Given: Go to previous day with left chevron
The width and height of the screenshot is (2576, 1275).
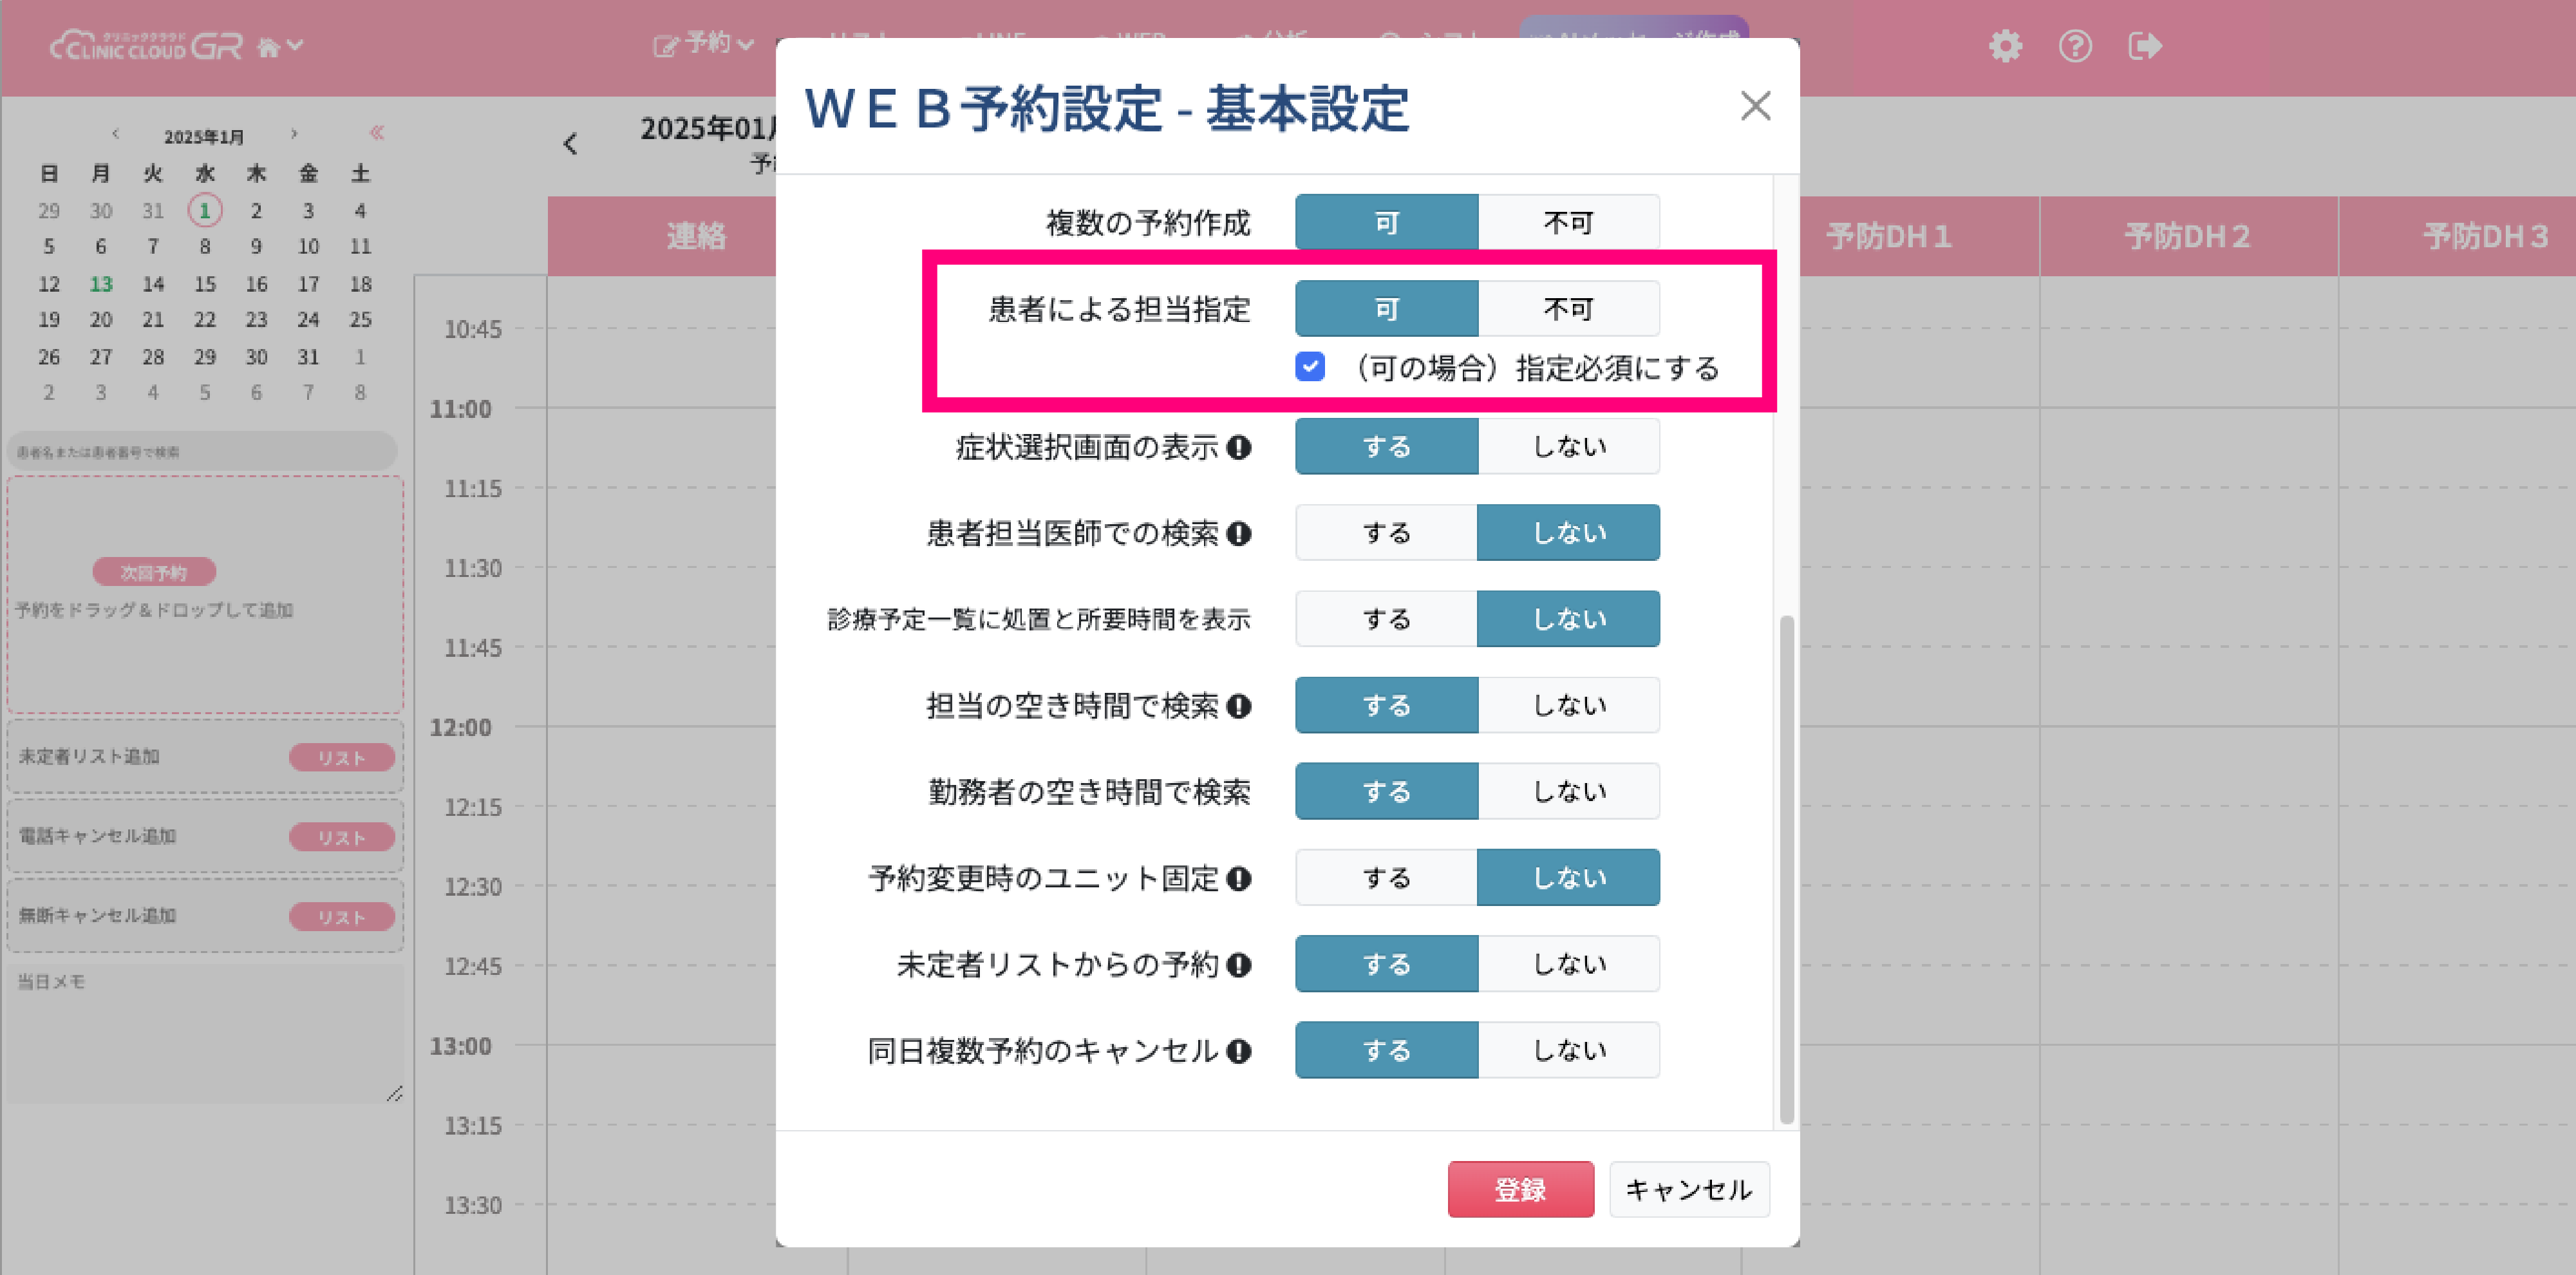Looking at the screenshot, I should 570,144.
